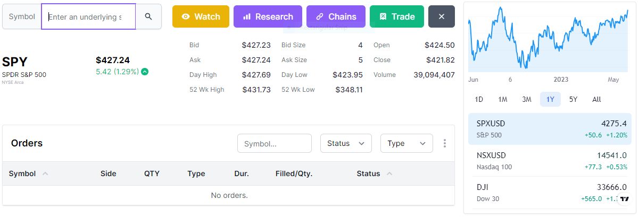Focus the underlying symbol input field
Image resolution: width=639 pixels, height=217 pixels.
pyautogui.click(x=88, y=16)
